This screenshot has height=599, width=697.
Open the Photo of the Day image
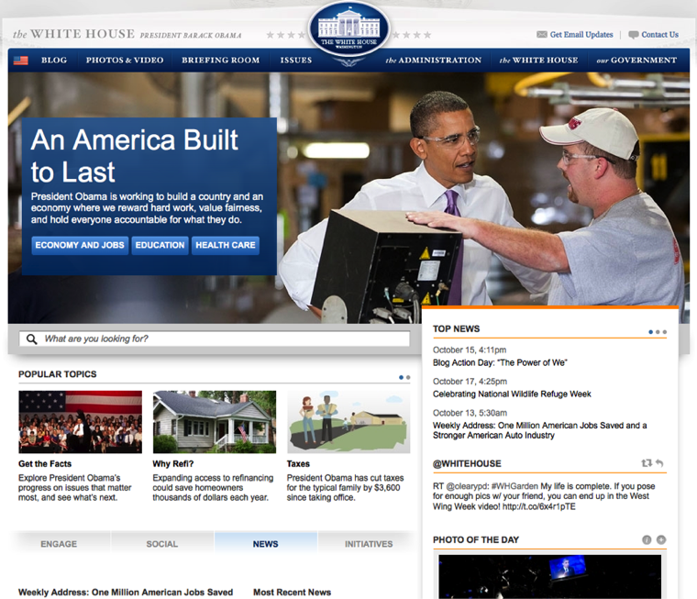click(x=550, y=576)
